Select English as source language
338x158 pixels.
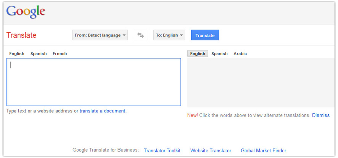pyautogui.click(x=17, y=54)
